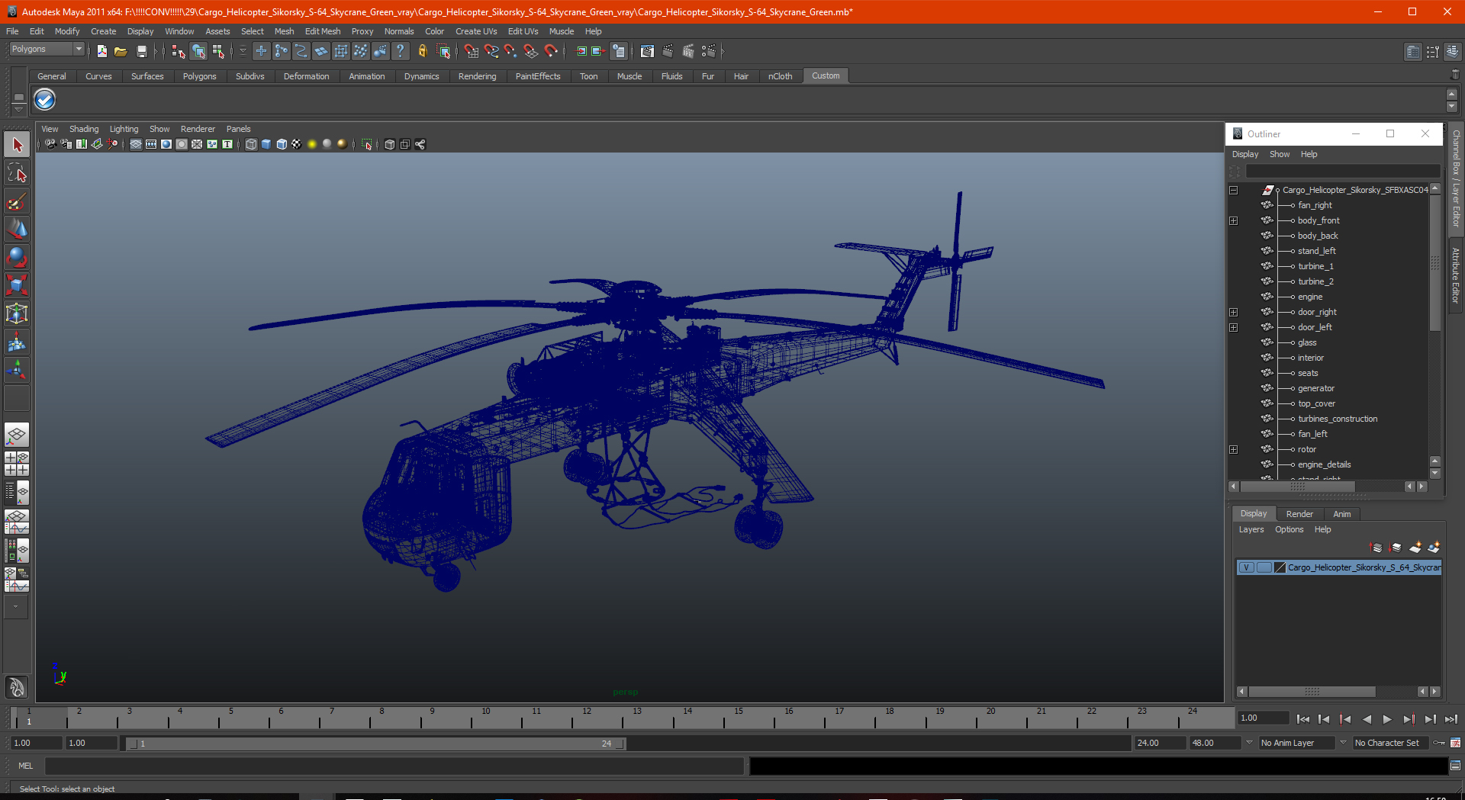The width and height of the screenshot is (1465, 800).
Task: Toggle Make Live magnet icon
Action: 551,51
